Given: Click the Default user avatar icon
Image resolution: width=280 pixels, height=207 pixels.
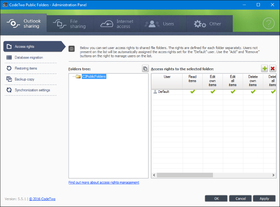Looking at the screenshot, I should pyautogui.click(x=155, y=92).
